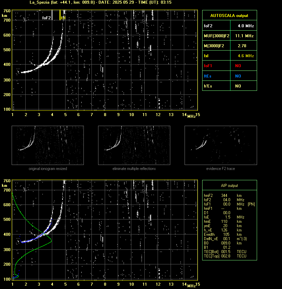Click the white foF2 marker label on top ionogram
The width and height of the screenshot is (282, 289).
point(46,18)
